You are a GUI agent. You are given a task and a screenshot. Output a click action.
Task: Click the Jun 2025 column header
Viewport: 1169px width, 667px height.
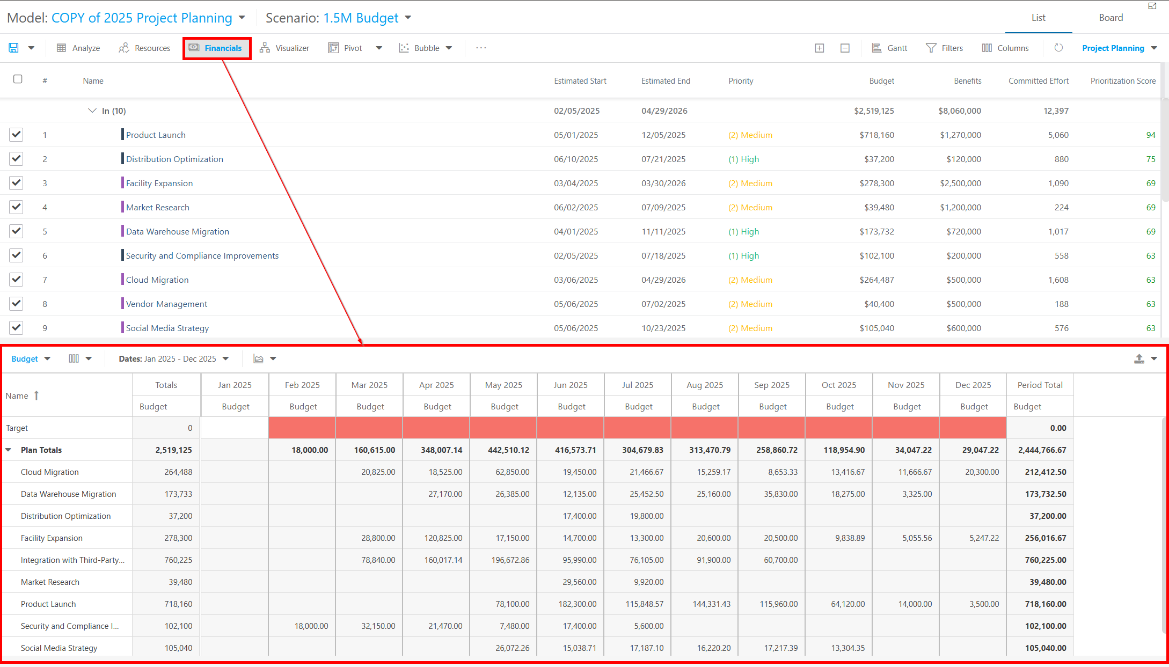click(x=571, y=385)
